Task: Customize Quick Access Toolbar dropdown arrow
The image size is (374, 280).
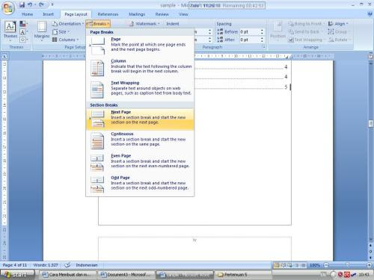Action: point(52,4)
